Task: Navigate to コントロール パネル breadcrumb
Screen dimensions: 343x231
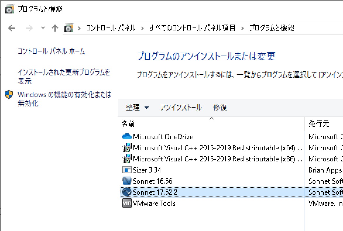Action: click(111, 28)
